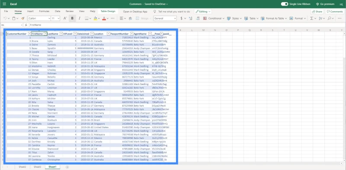The height and width of the screenshot is (170, 346).
Task: Click the Tell me lightbulb icon
Action: (155, 12)
